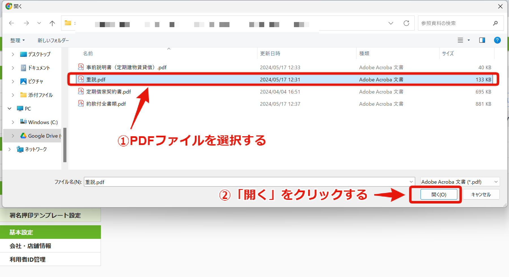Select デスクトップ in navigation pane

click(35, 54)
